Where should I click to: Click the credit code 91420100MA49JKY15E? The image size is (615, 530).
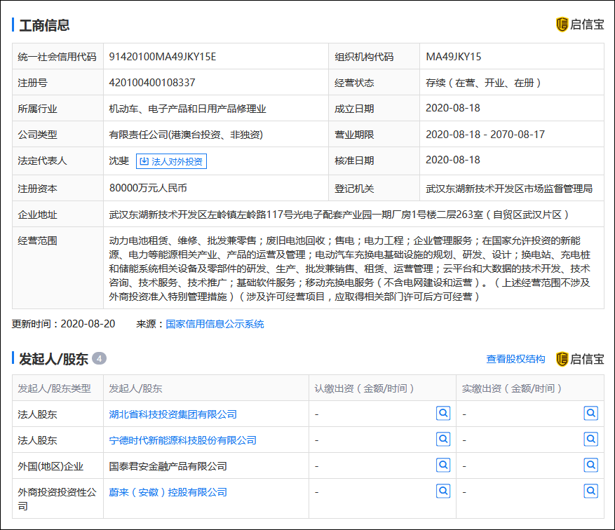click(162, 57)
